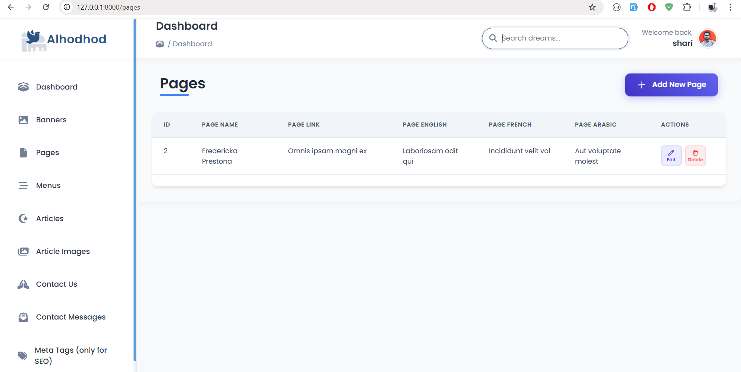Edit the Fredericka Prestona page
This screenshot has height=372, width=741.
[x=671, y=156]
